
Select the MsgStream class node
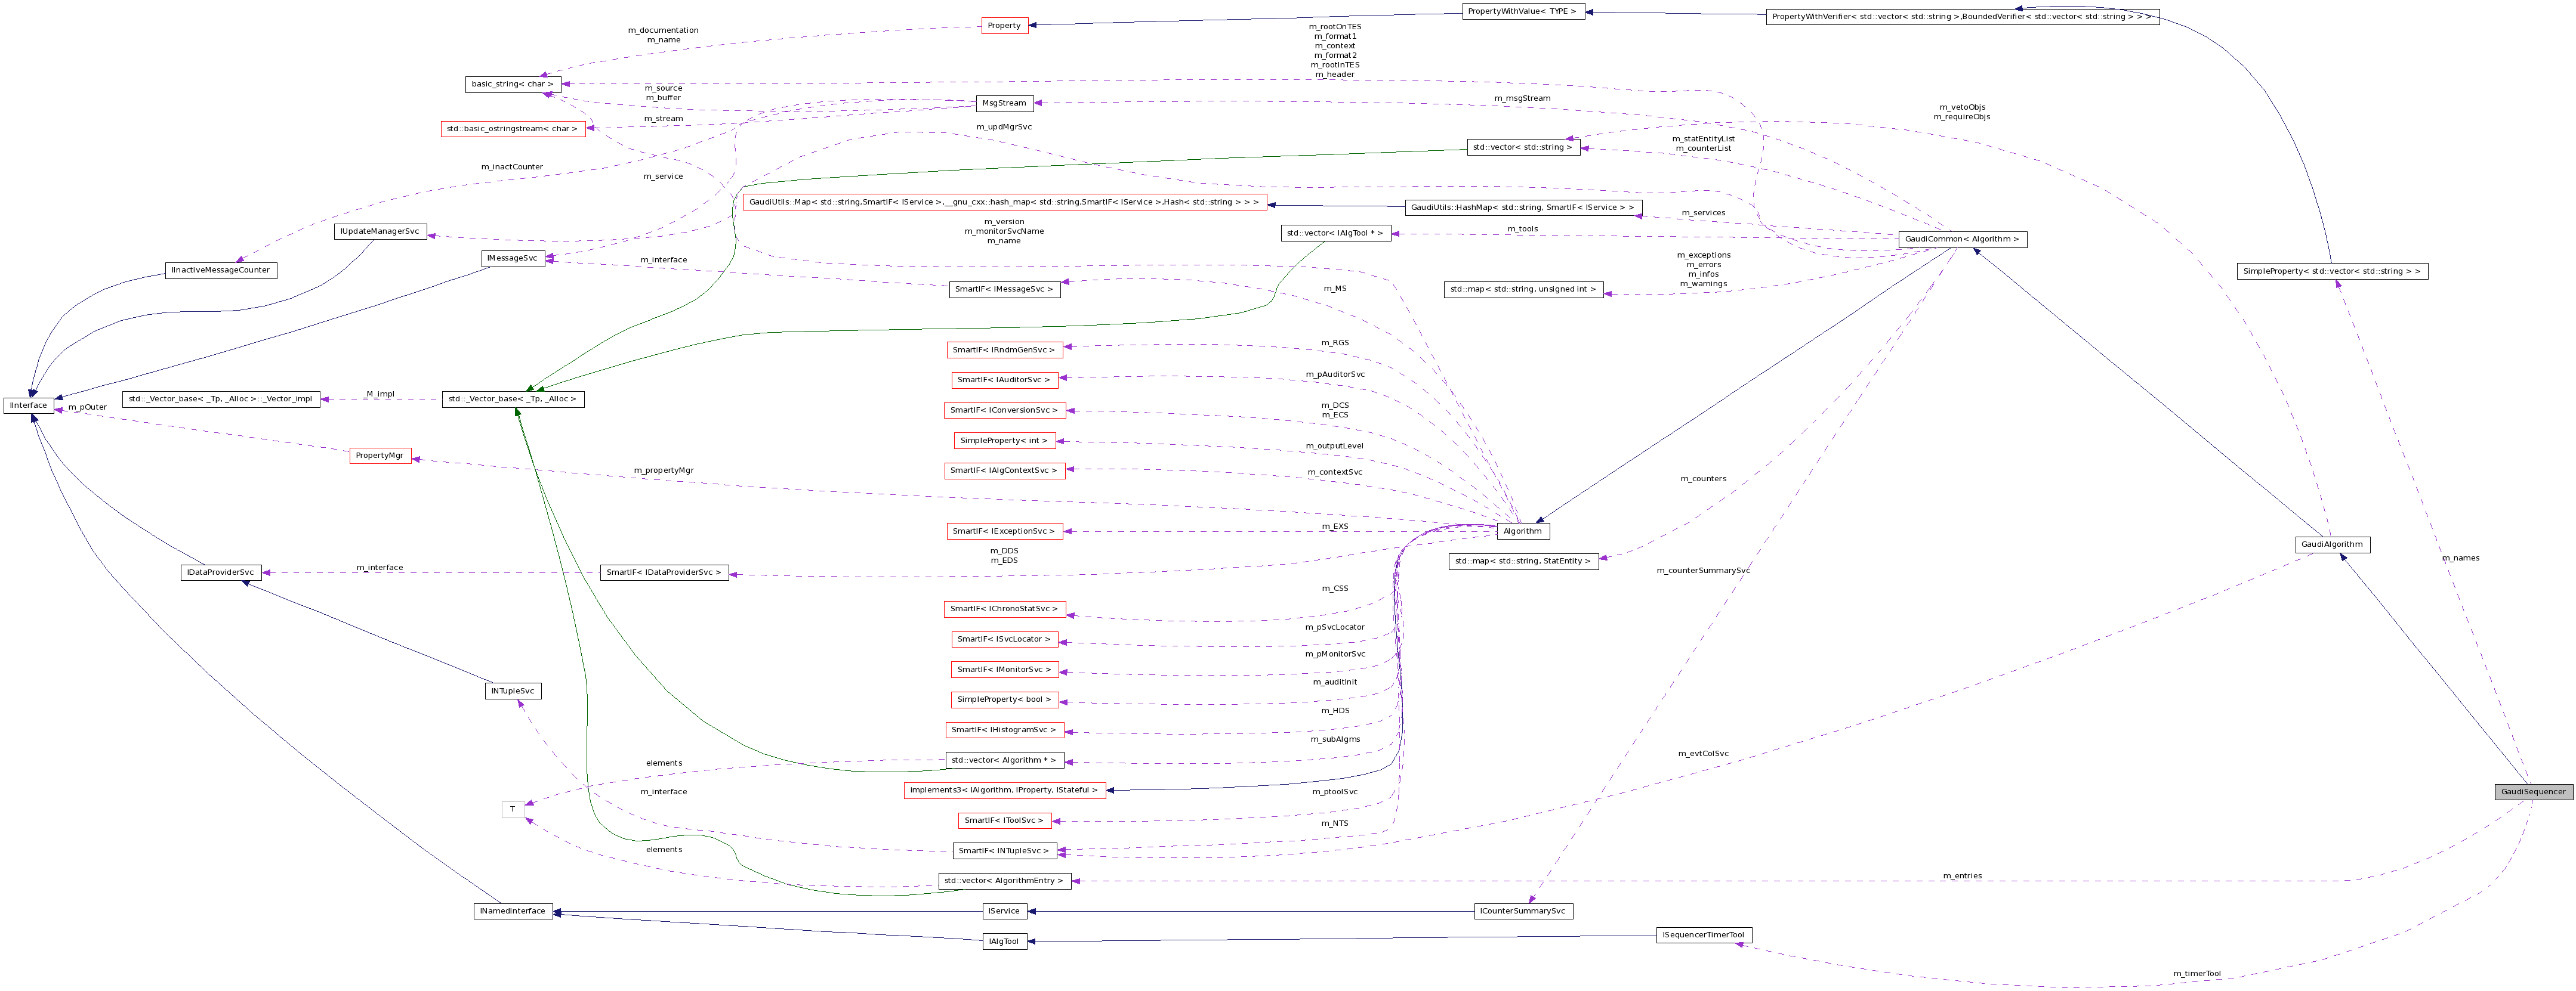coord(1005,103)
